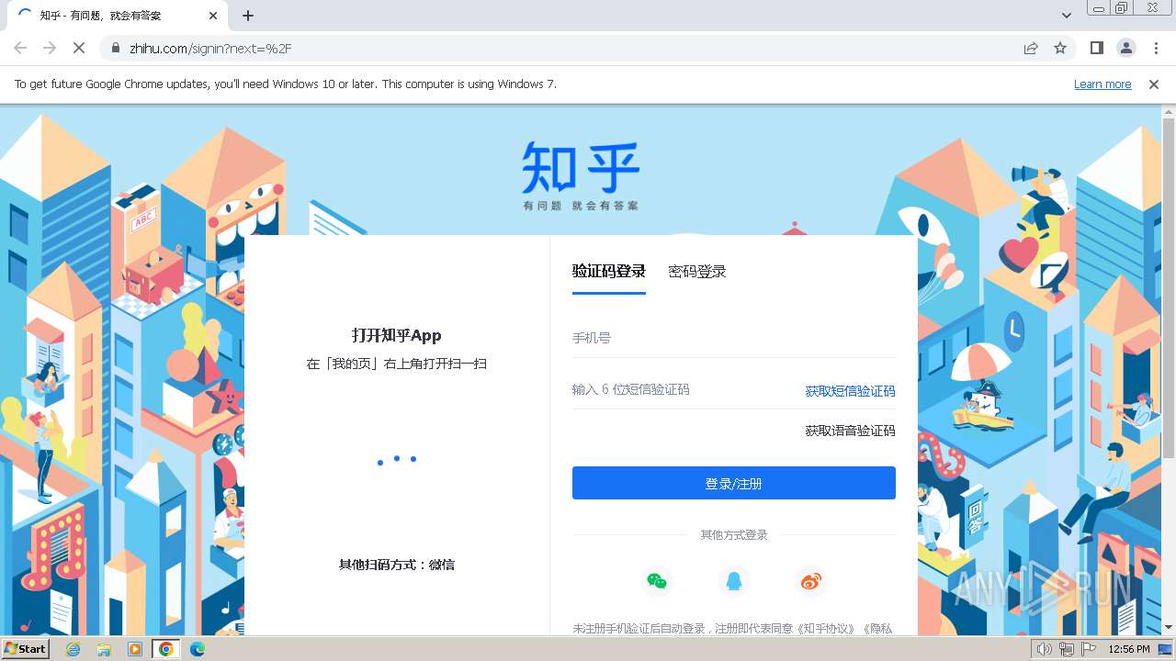Open Microsoft Edge from taskbar
The width and height of the screenshot is (1176, 661).
click(198, 649)
